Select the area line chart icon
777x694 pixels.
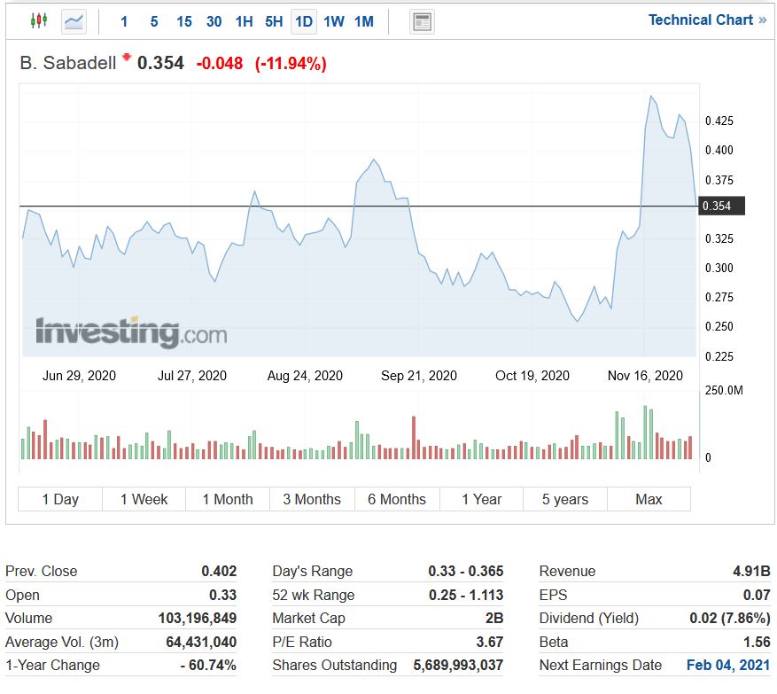[74, 21]
